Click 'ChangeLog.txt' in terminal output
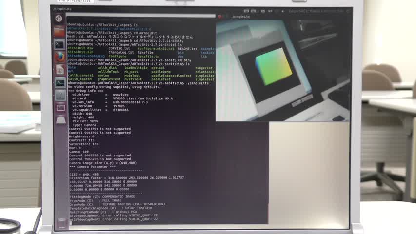 121,53
